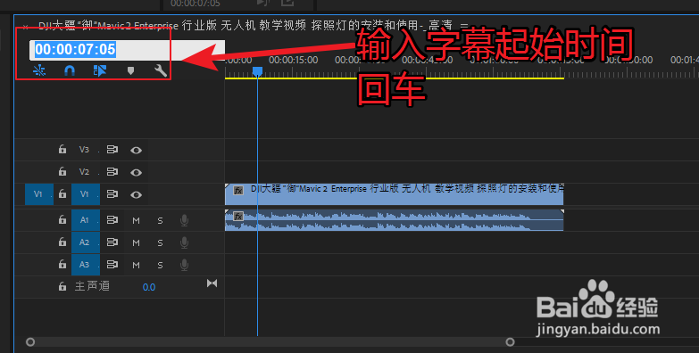Toggle A1 track targeting
Viewport: 699px width, 353px height.
[85, 220]
